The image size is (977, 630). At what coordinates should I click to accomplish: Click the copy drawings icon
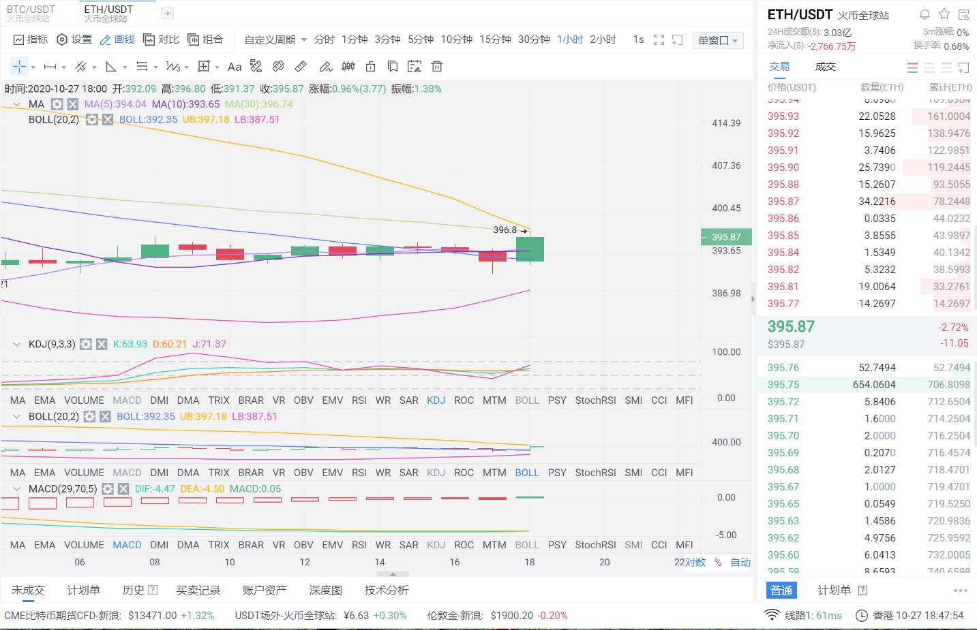393,66
